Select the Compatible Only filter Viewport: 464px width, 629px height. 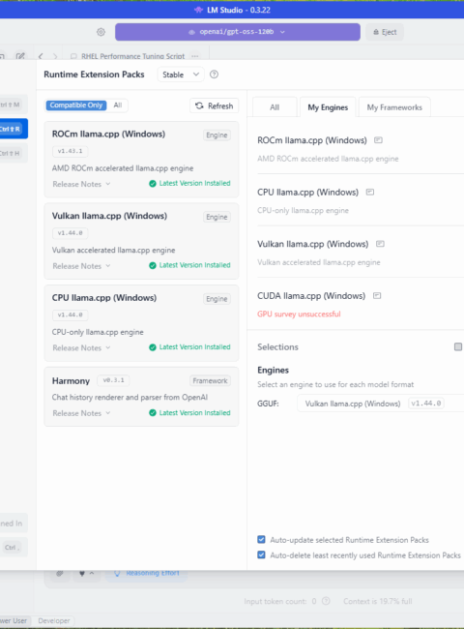[76, 105]
